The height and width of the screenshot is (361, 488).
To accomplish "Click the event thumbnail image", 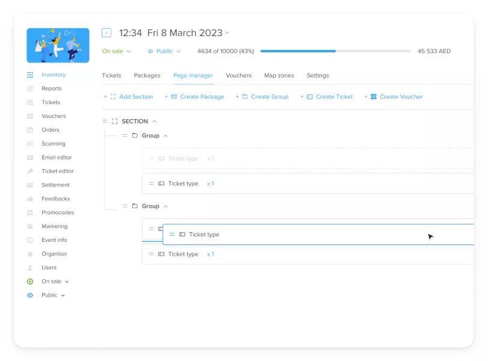I will (x=58, y=46).
